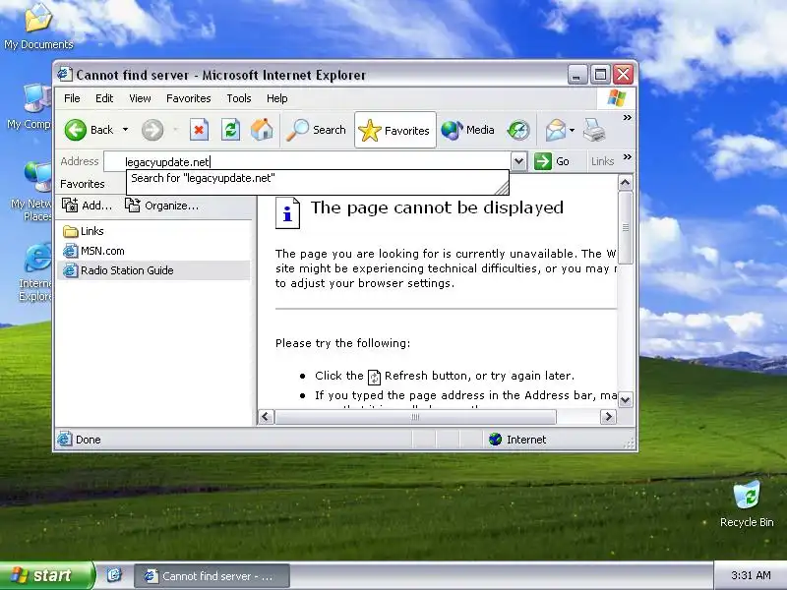Select the Recycle Bin desktop icon
Image resolution: width=787 pixels, height=590 pixels.
(x=747, y=504)
